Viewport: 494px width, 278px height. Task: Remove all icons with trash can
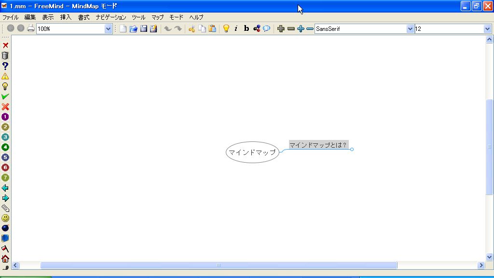tap(5, 56)
